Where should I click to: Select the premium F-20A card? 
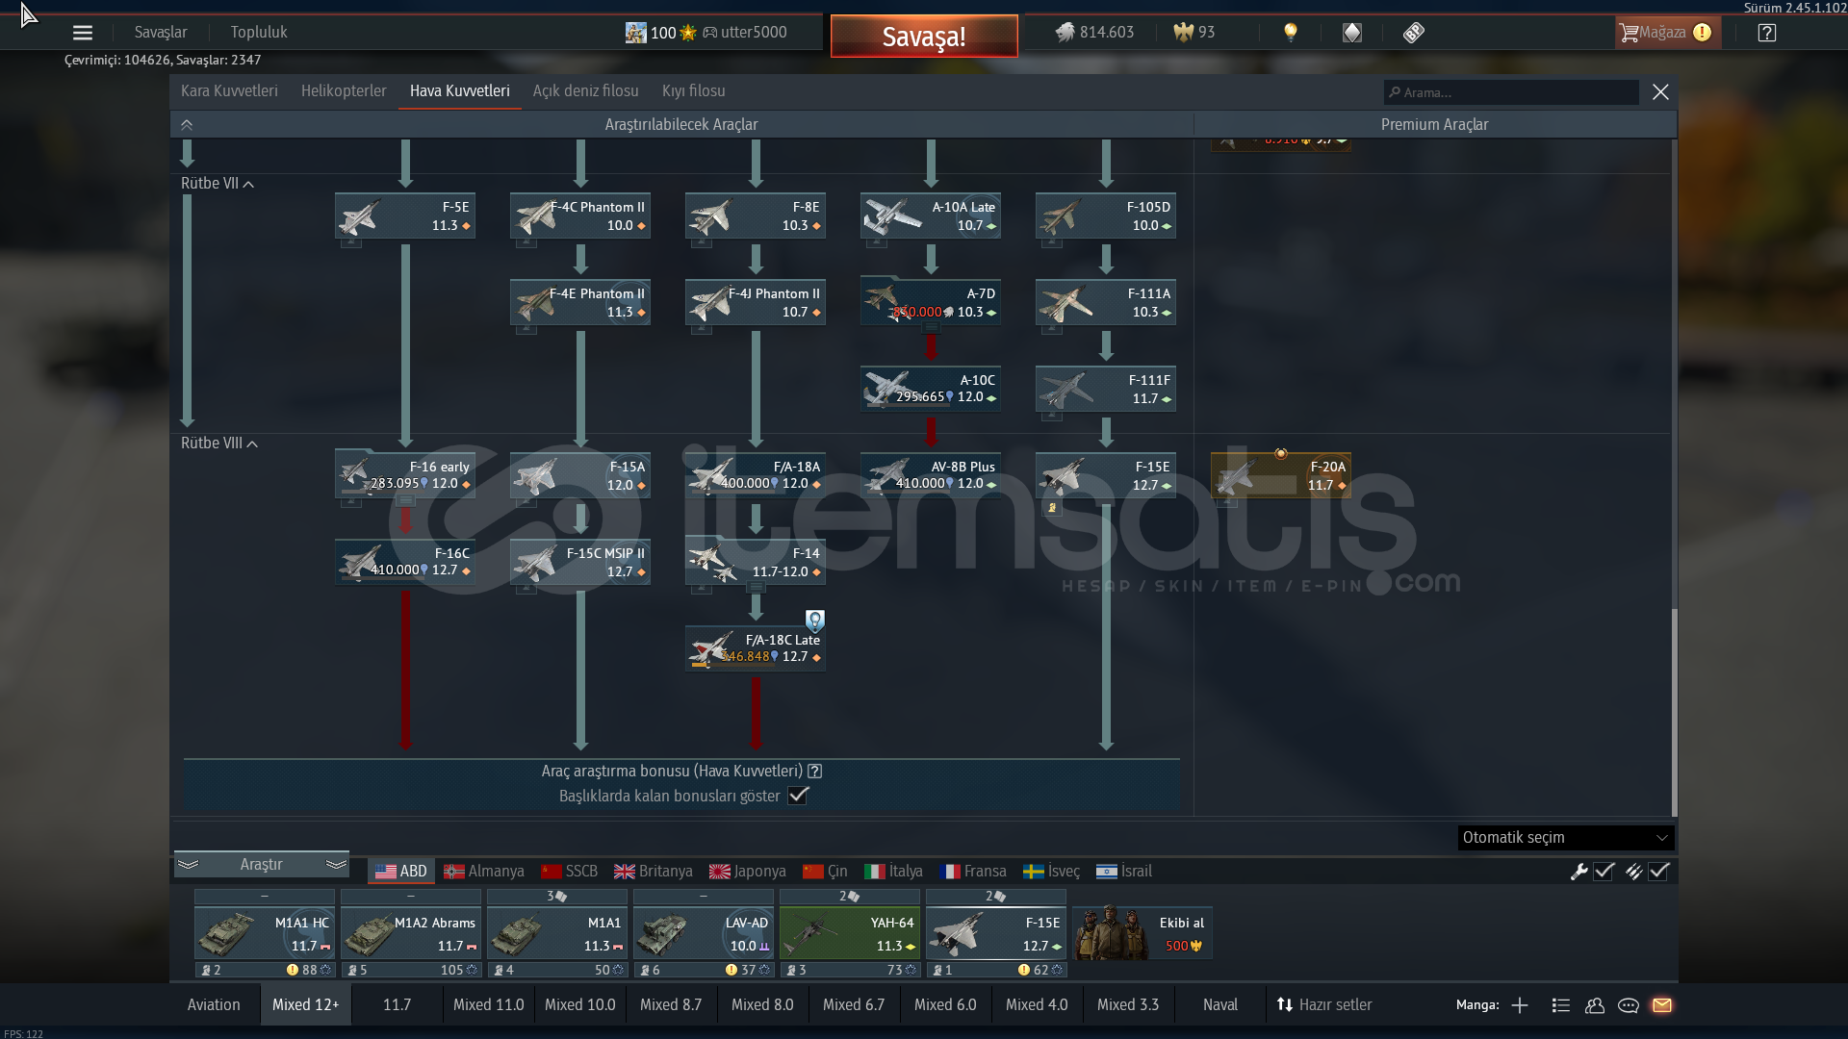point(1281,475)
